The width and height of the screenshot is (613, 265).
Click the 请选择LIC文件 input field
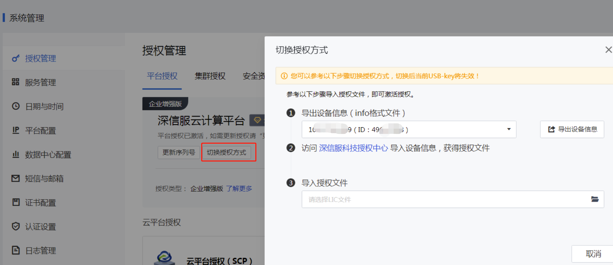444,199
